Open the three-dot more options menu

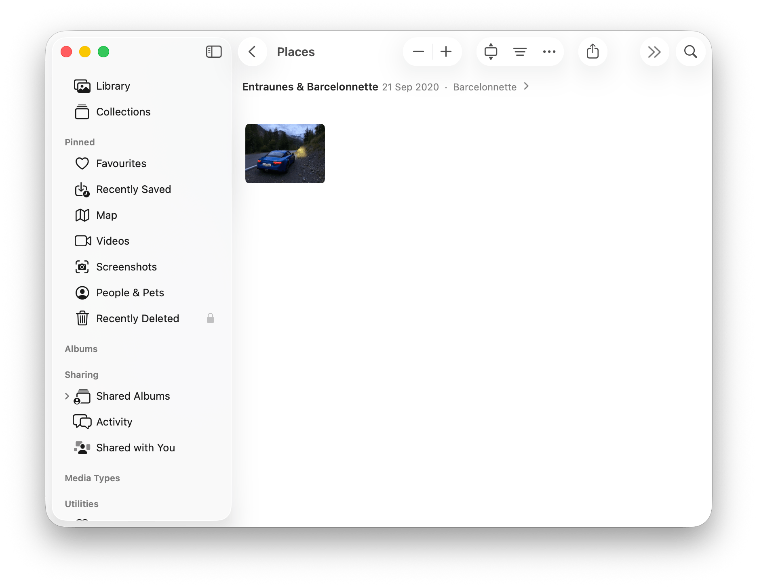click(549, 52)
